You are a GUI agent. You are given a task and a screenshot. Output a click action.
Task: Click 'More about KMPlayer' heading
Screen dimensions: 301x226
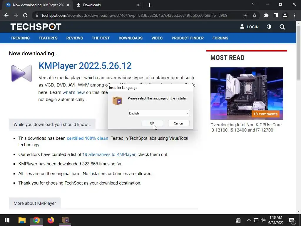(x=35, y=203)
